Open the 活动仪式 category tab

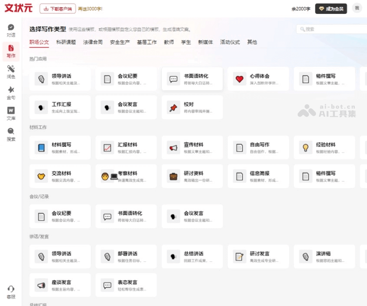tap(230, 42)
